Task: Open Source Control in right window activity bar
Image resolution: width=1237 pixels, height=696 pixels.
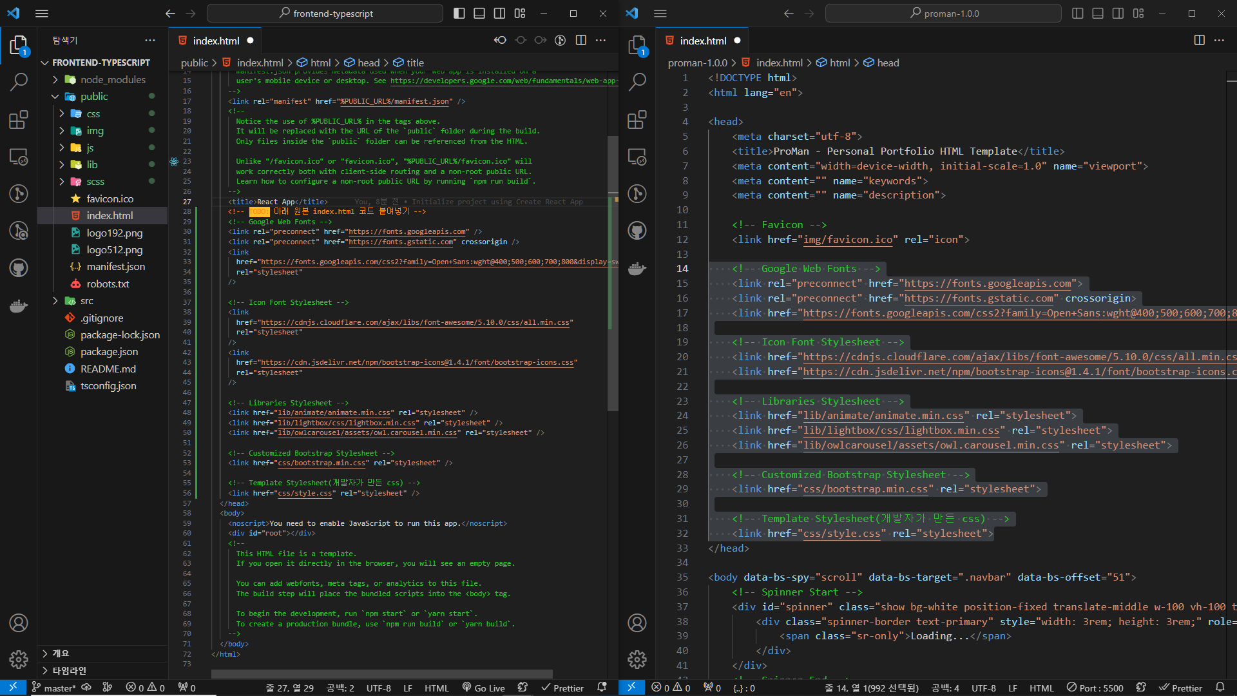Action: pos(637,194)
